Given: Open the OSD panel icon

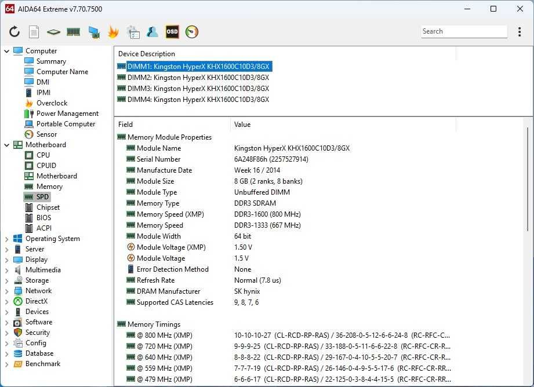Looking at the screenshot, I should click(x=172, y=32).
